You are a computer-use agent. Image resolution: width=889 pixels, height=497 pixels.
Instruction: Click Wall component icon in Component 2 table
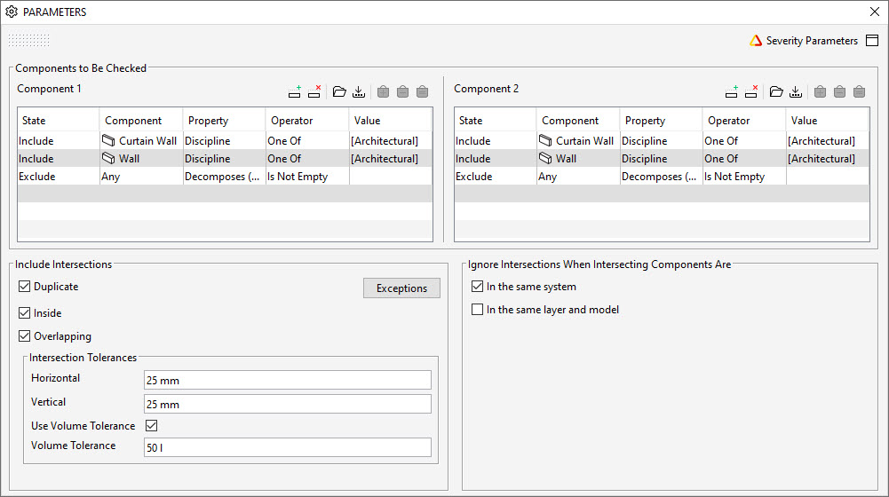click(545, 159)
